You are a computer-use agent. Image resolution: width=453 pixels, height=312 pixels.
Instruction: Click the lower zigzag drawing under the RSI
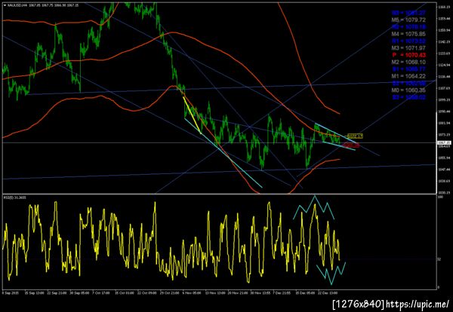(331, 274)
